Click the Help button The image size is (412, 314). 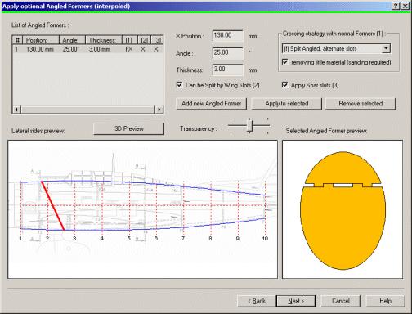(x=385, y=301)
